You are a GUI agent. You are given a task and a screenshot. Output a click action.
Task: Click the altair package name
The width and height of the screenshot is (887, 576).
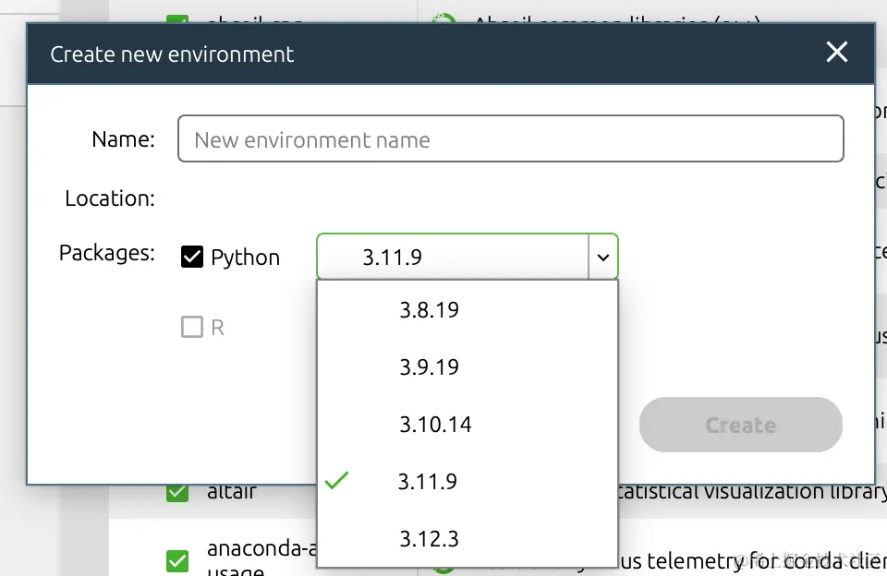(232, 492)
